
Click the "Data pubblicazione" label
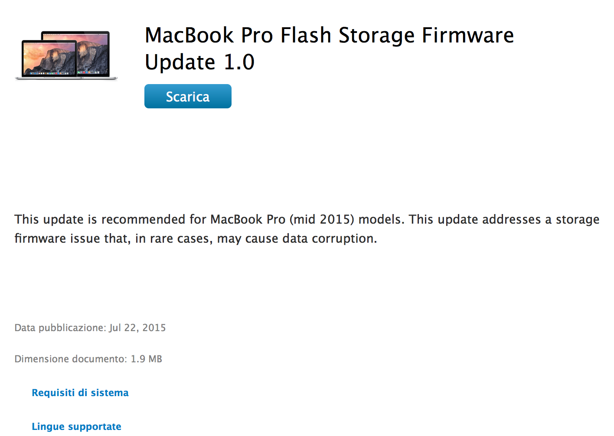(x=59, y=328)
